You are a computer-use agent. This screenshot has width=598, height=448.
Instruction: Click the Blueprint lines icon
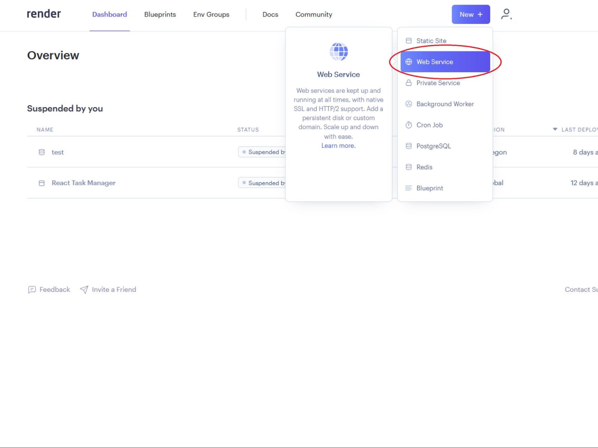tap(409, 188)
